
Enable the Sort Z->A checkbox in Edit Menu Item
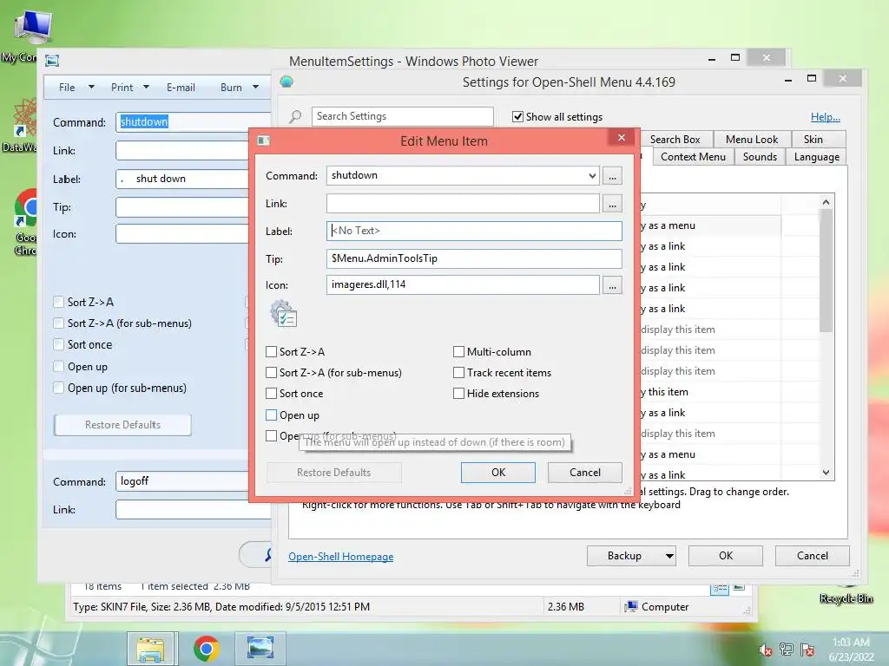[271, 352]
